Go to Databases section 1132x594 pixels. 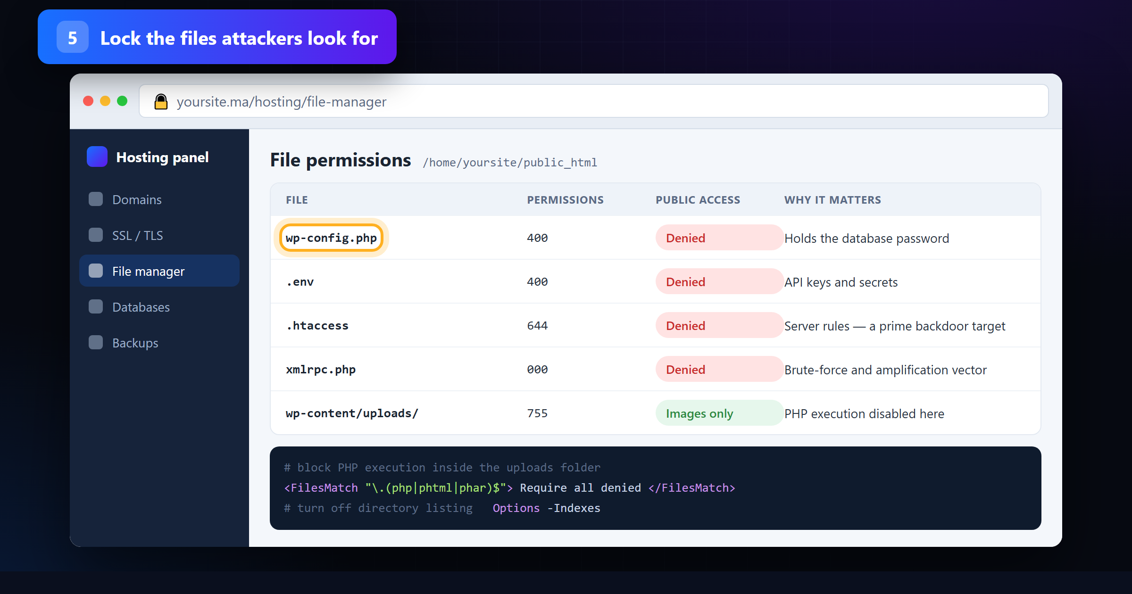[x=159, y=307]
